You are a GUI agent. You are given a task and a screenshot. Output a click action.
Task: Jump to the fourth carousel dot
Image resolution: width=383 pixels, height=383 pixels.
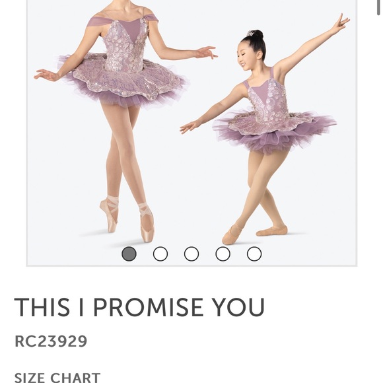click(223, 254)
